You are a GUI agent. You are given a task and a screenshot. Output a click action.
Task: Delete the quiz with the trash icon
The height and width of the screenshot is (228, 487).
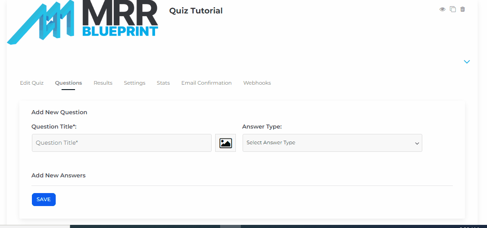[462, 9]
